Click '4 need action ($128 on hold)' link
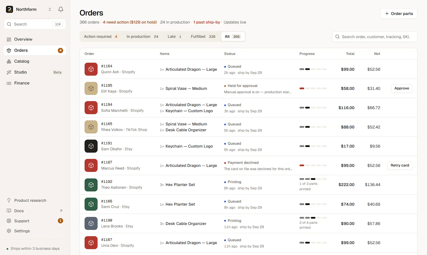Viewport: 427px width, 255px height. tap(130, 22)
